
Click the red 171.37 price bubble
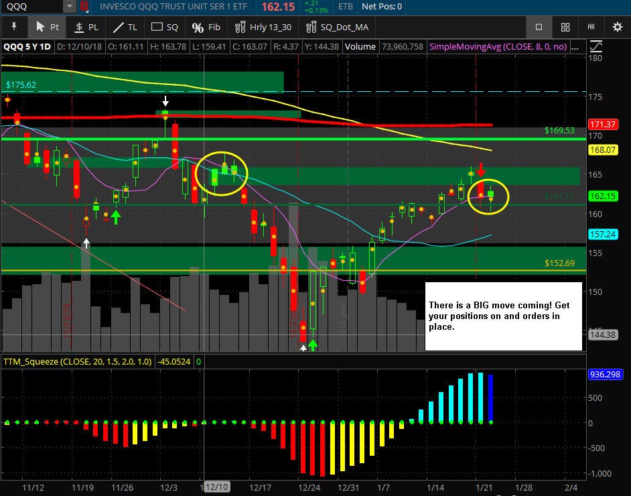pos(602,124)
